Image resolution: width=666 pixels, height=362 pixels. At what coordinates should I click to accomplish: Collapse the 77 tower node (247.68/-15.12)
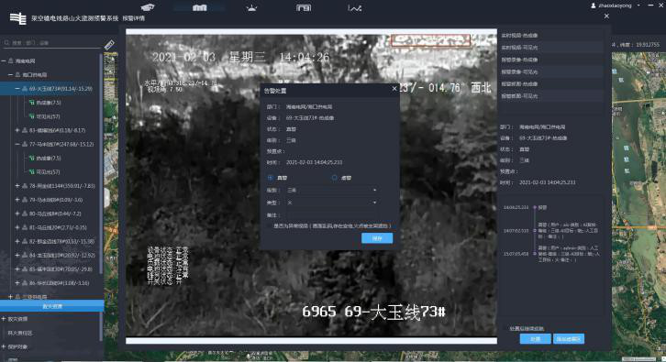click(17, 144)
